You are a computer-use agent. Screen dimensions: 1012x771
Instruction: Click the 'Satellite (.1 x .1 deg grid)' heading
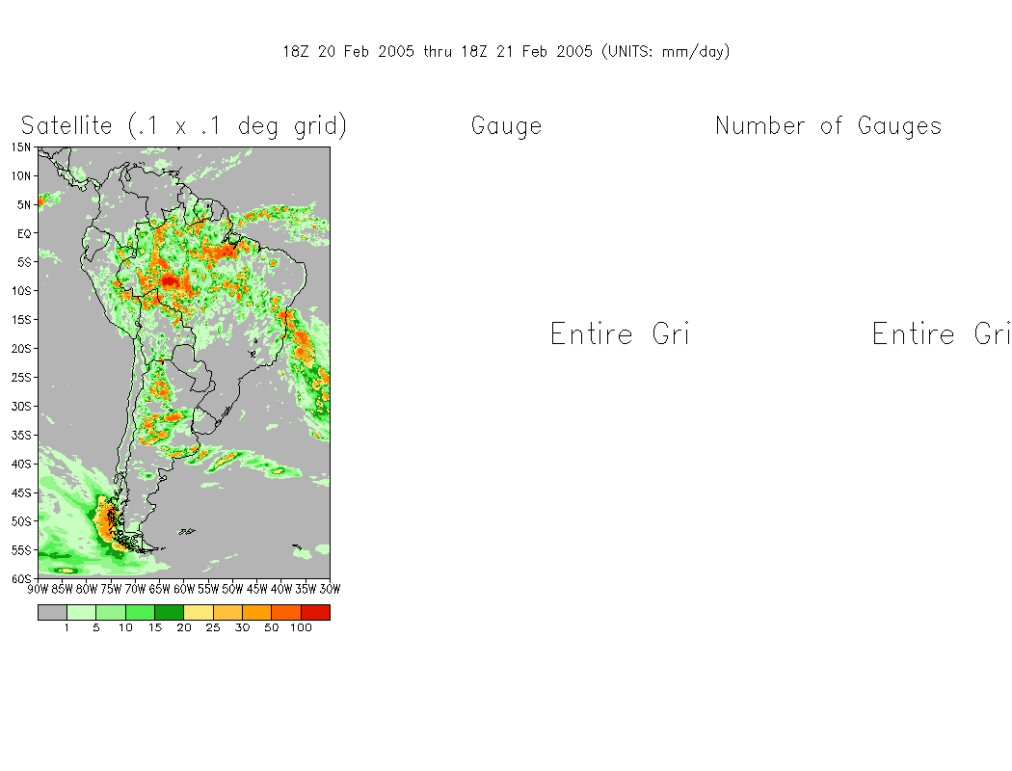point(184,126)
